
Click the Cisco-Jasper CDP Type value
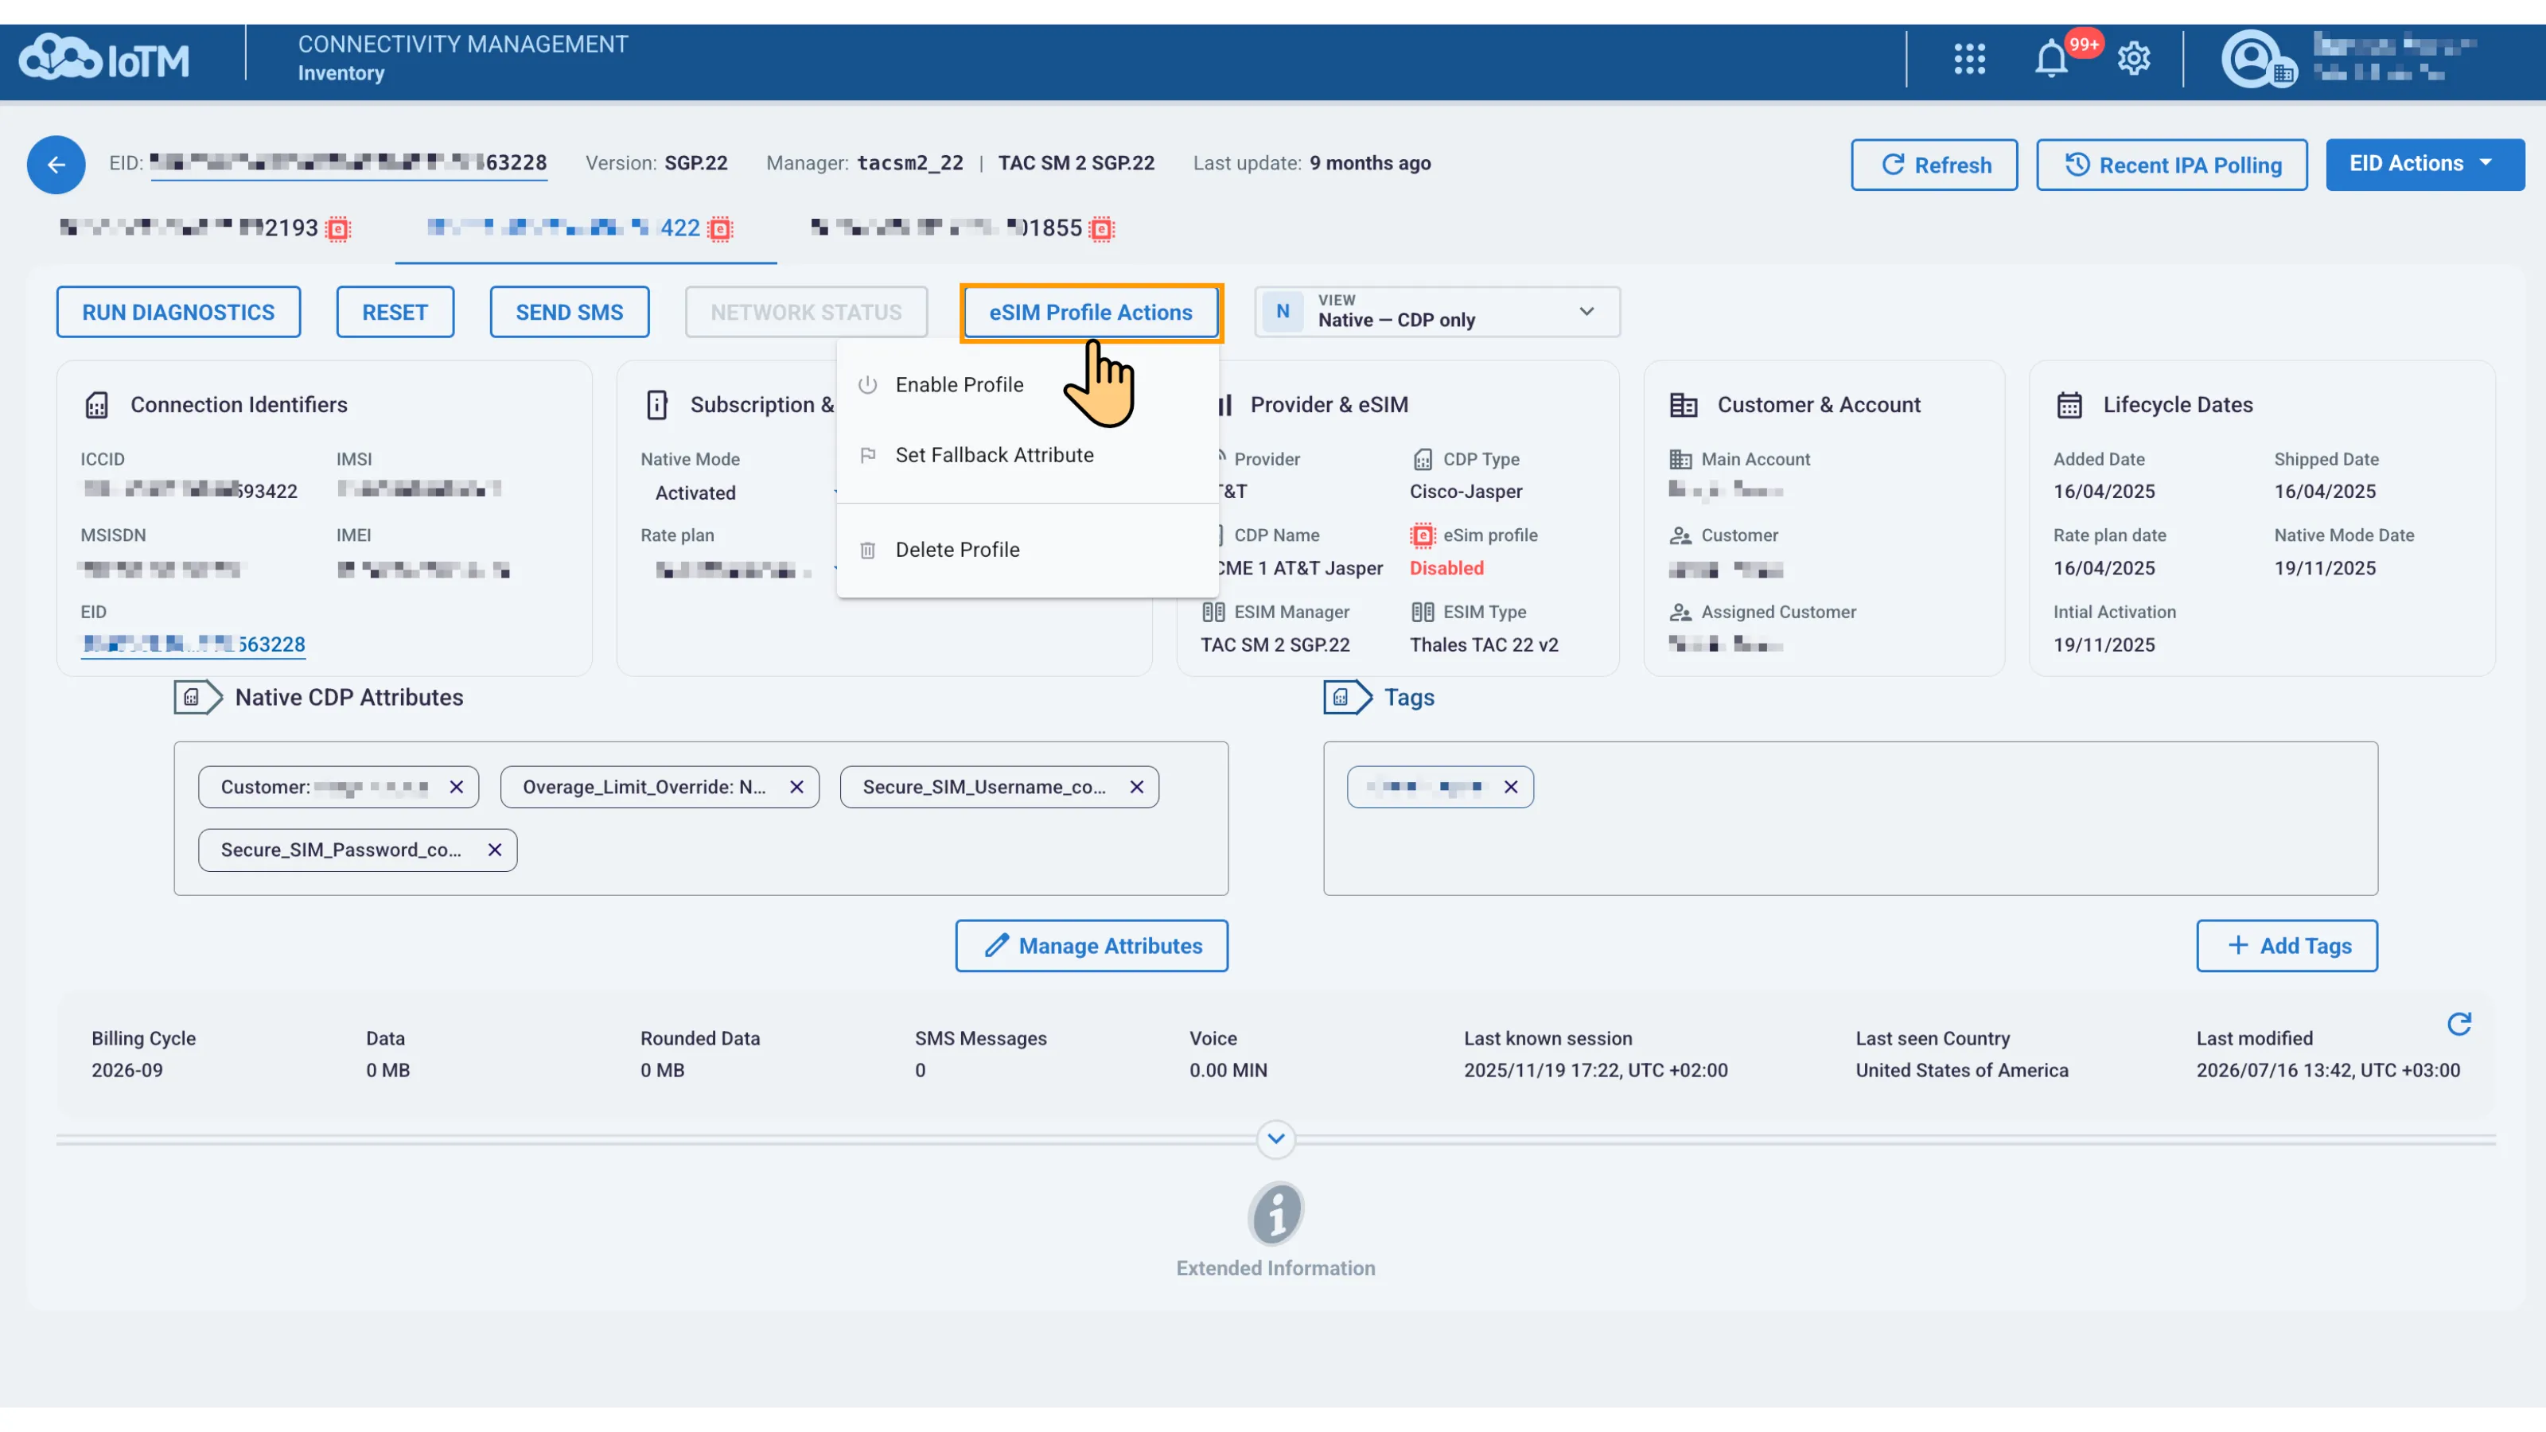click(1466, 492)
